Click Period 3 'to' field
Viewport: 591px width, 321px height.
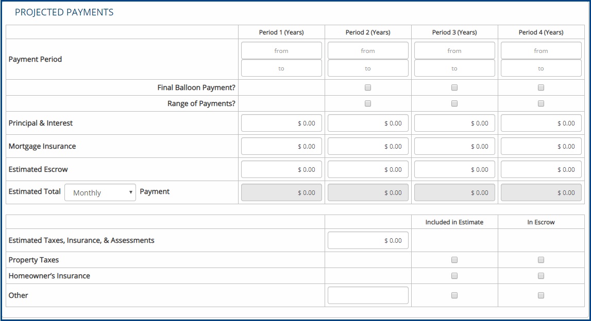[454, 68]
